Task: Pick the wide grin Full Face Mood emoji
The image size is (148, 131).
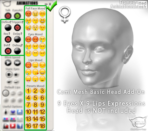Action: click(x=42, y=21)
